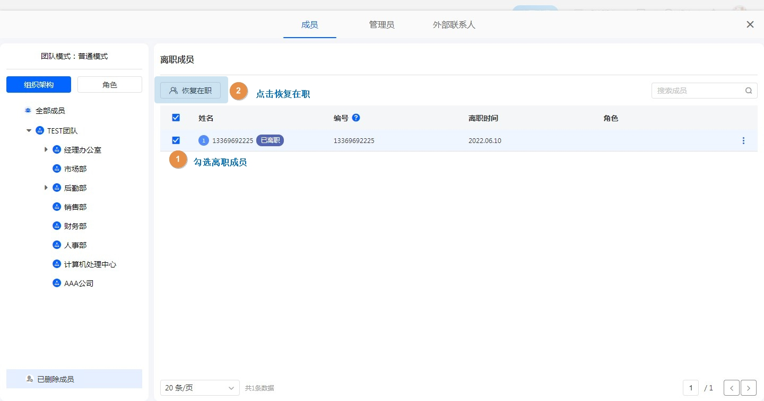Click the 市场部 department icon

click(x=57, y=169)
